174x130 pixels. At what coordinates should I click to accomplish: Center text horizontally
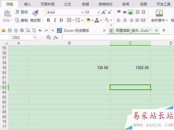(x=125, y=20)
